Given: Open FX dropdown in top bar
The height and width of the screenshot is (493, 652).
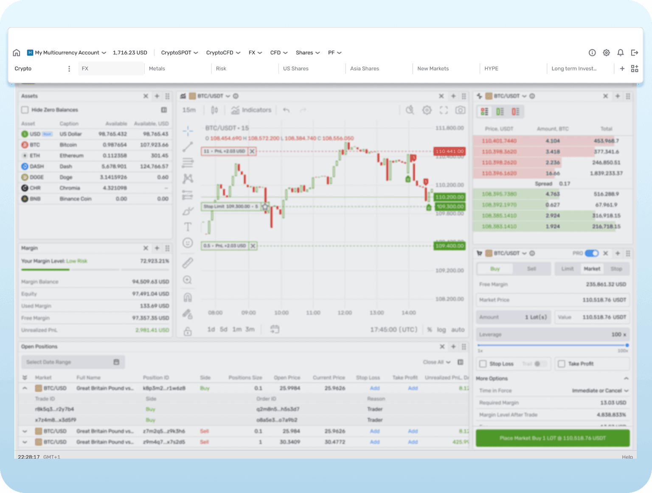Looking at the screenshot, I should pyautogui.click(x=256, y=53).
